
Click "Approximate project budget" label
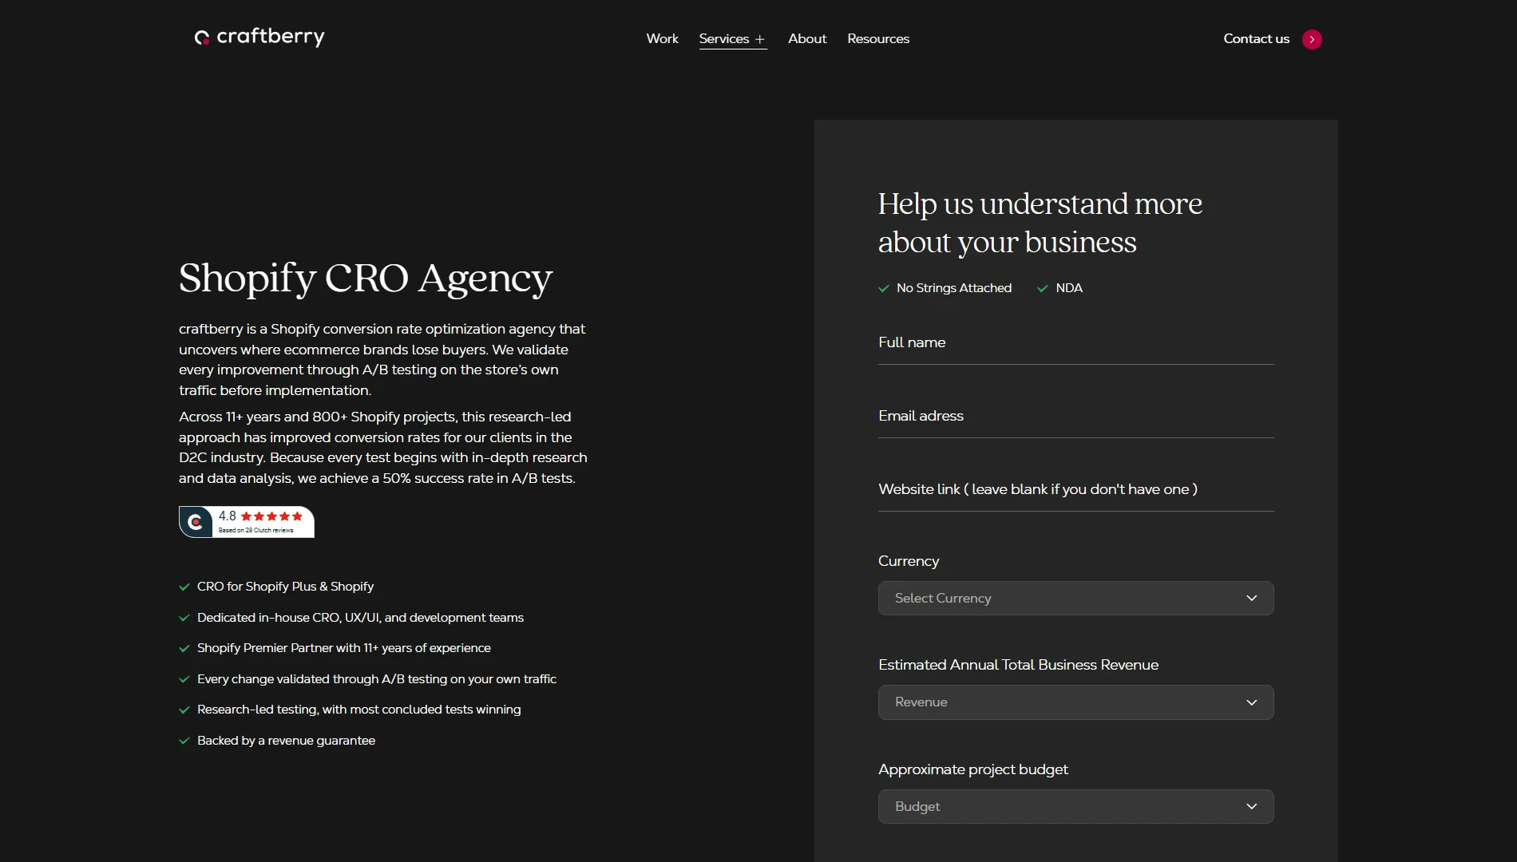pyautogui.click(x=972, y=769)
